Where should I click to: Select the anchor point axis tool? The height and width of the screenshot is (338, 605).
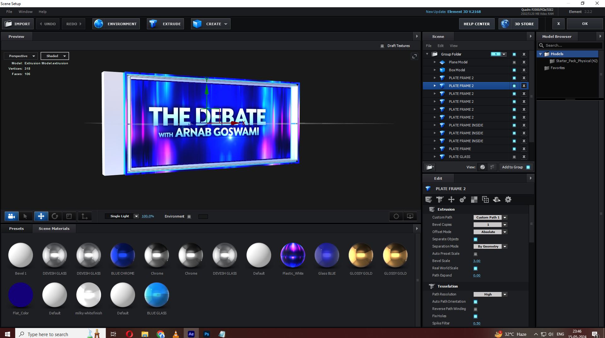84,216
